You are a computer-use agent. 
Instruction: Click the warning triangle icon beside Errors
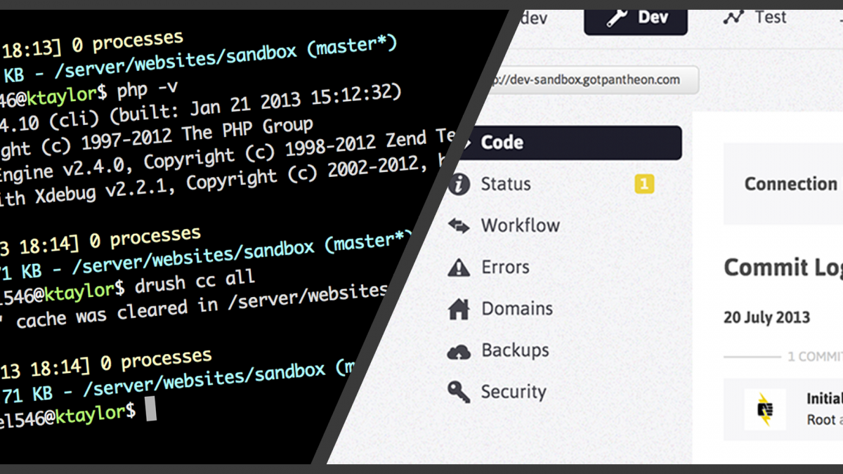pos(459,268)
